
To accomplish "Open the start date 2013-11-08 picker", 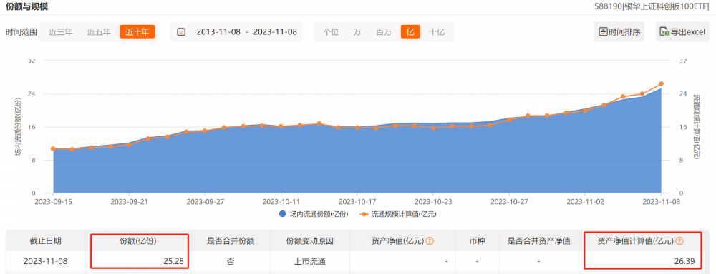I will [218, 32].
